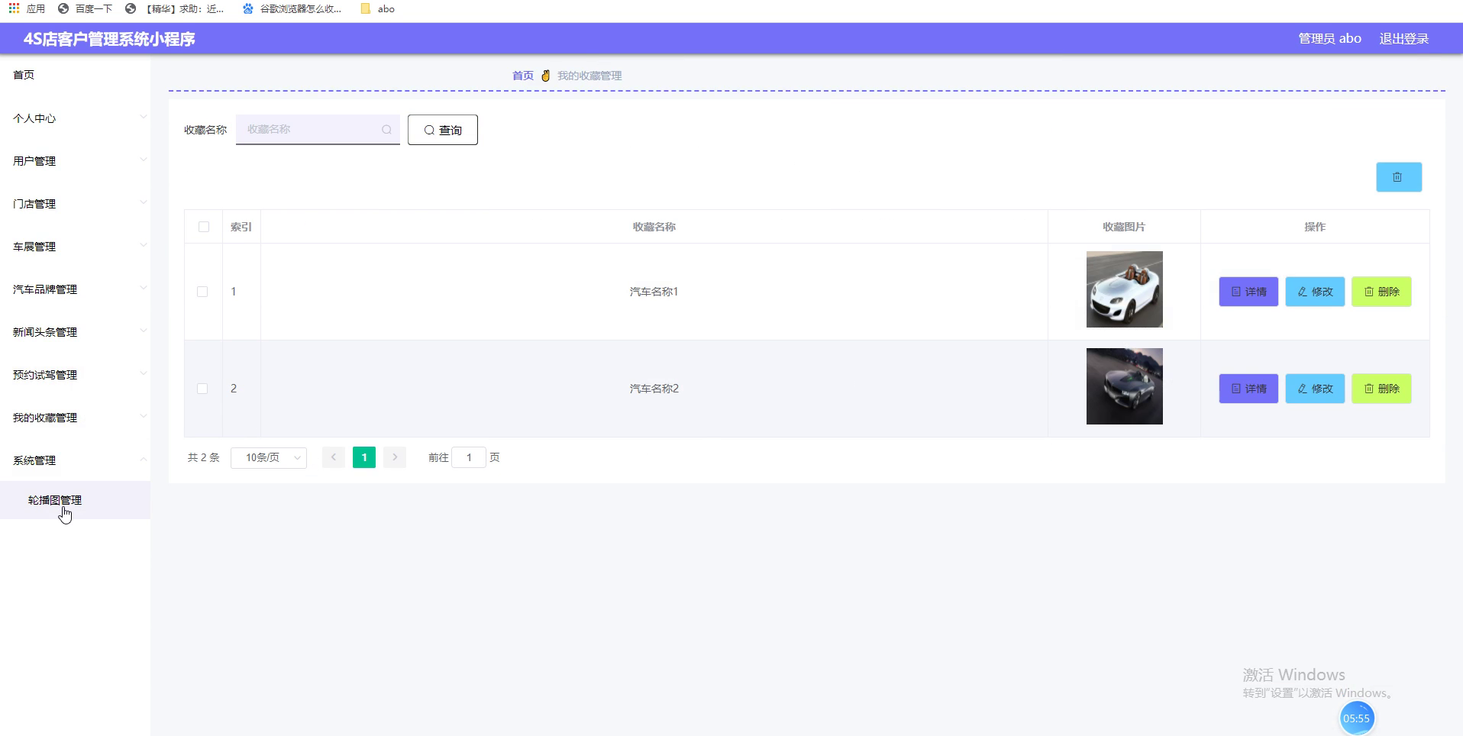The height and width of the screenshot is (736, 1463).
Task: Click the 4S店客户管理系统小程序 title
Action: 109,39
